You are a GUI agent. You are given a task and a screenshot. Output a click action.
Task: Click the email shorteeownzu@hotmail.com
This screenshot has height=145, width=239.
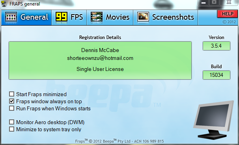click(100, 58)
